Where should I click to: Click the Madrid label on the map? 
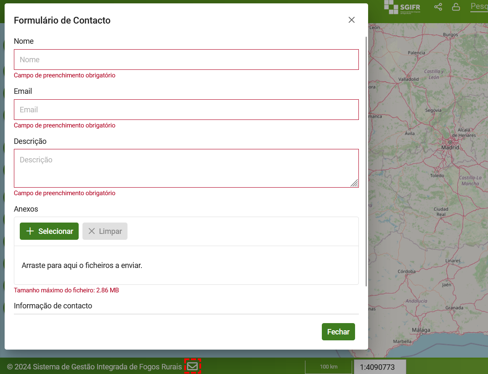pyautogui.click(x=450, y=148)
